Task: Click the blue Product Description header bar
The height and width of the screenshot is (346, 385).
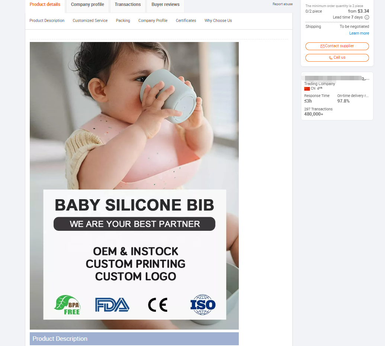Action: coord(134,339)
